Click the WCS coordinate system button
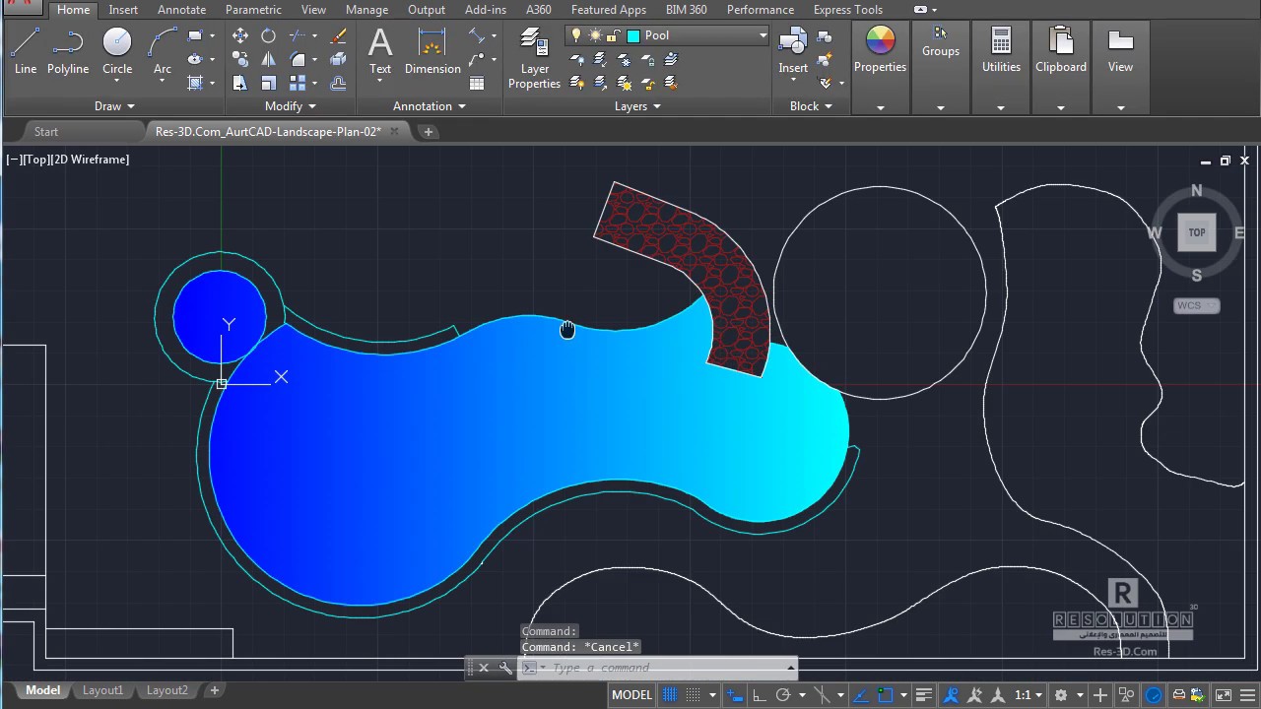The width and height of the screenshot is (1261, 709). click(1196, 305)
